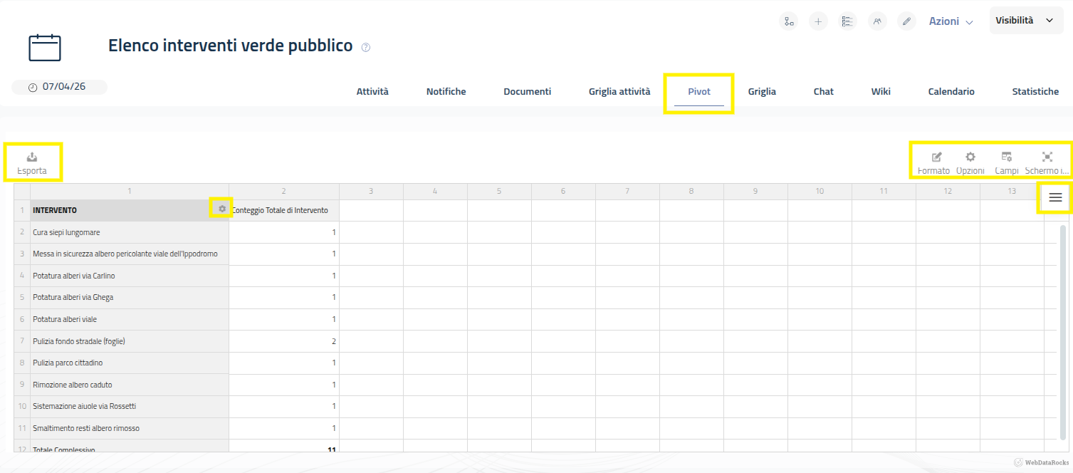Screen dimensions: 1073x473
Task: Switch to the Griglia attività tab
Action: pos(619,91)
